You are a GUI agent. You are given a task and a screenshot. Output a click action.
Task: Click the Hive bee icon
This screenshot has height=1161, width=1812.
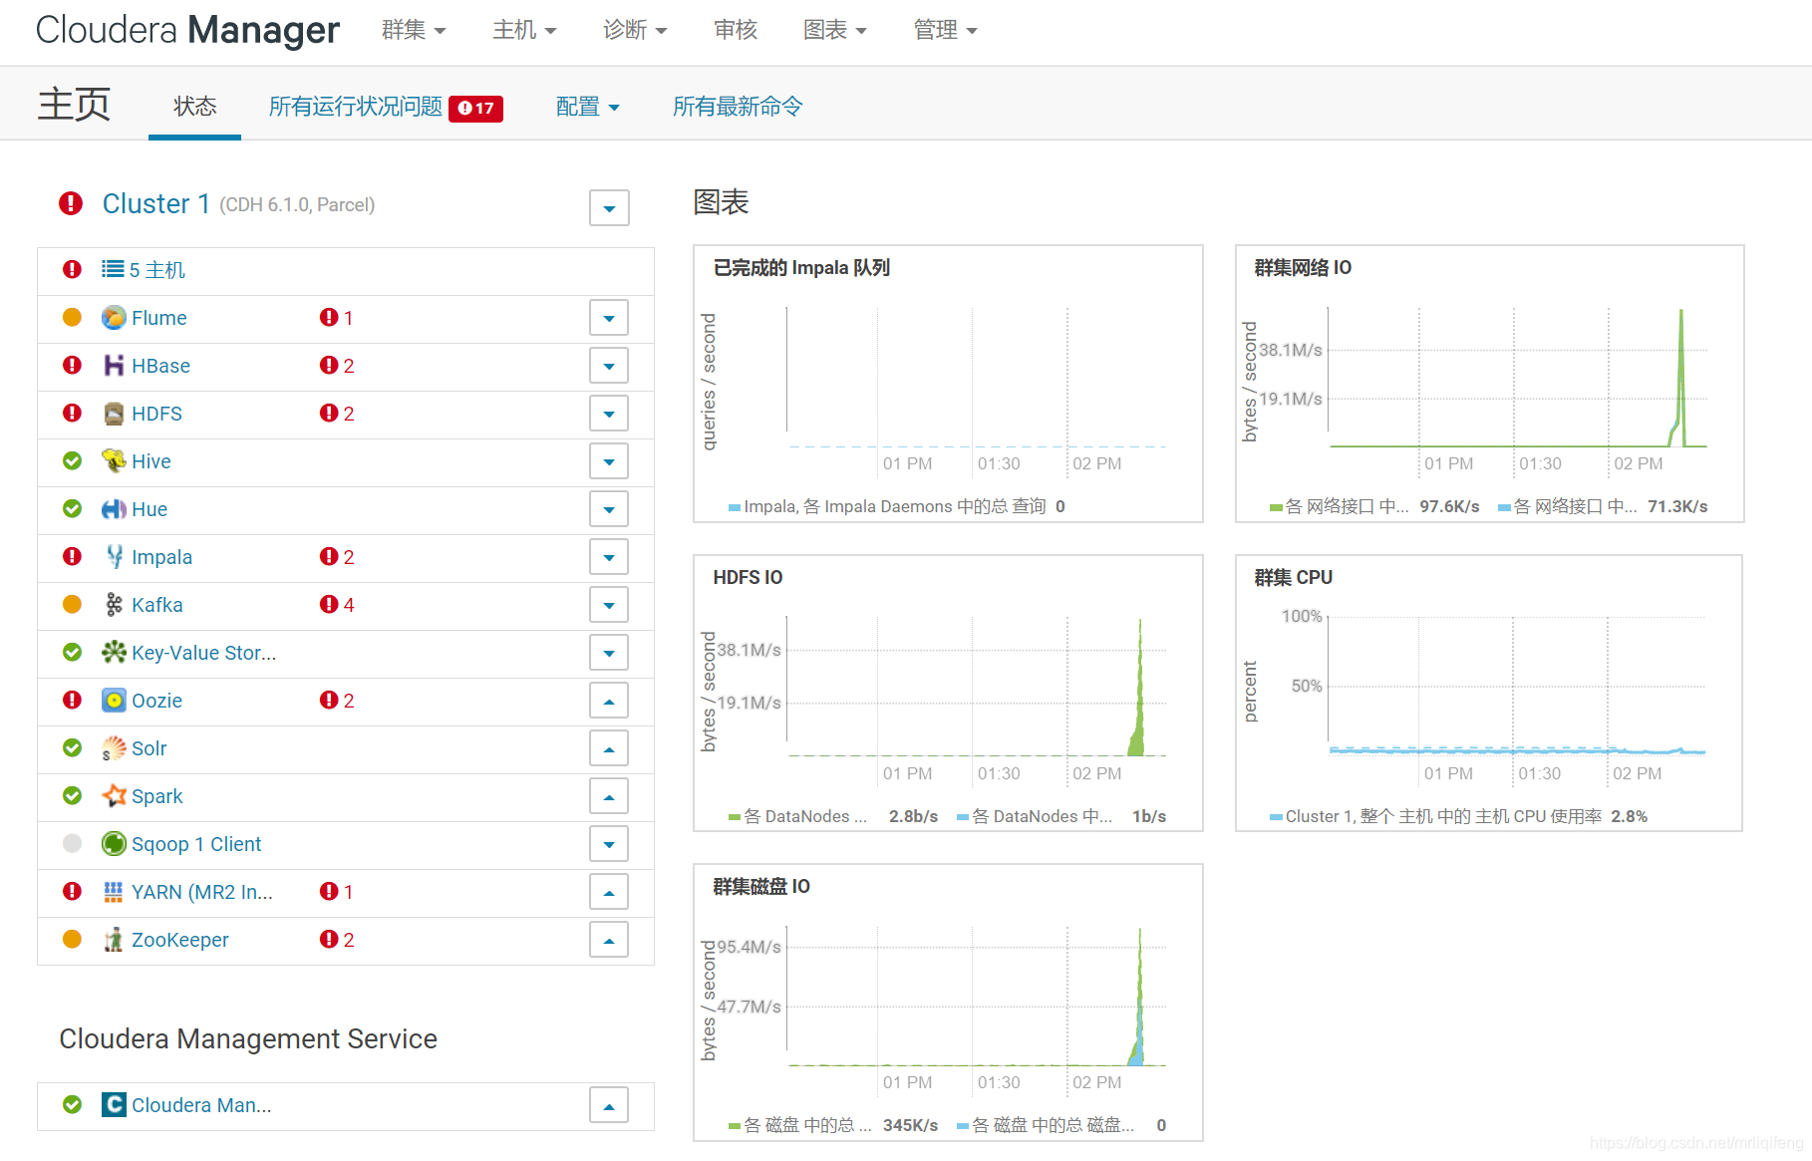pos(114,461)
